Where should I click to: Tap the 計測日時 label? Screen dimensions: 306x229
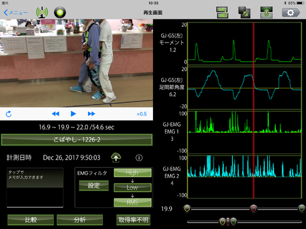coord(19,158)
